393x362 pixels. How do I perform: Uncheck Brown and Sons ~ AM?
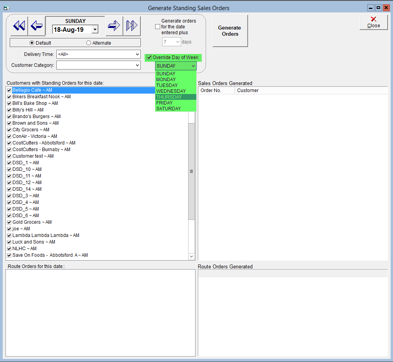point(9,123)
